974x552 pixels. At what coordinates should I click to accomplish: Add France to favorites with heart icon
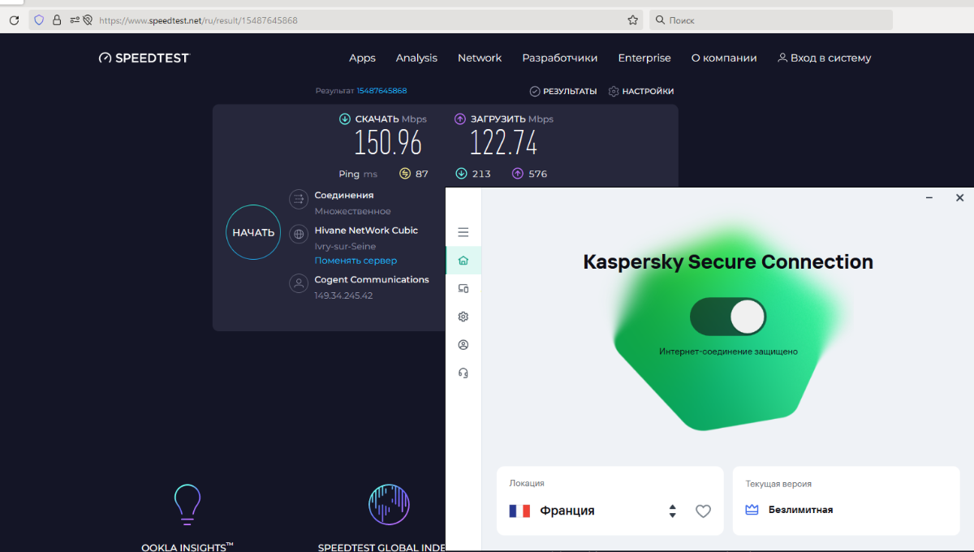pos(703,511)
